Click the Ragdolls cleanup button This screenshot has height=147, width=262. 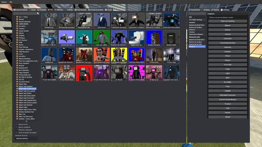(228, 91)
